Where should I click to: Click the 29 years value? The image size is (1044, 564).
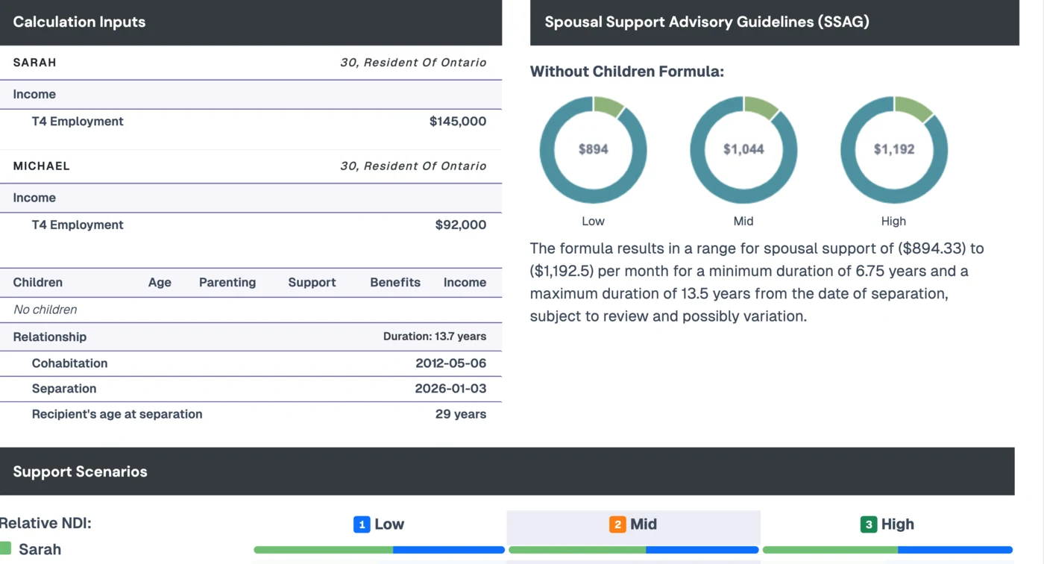tap(461, 415)
